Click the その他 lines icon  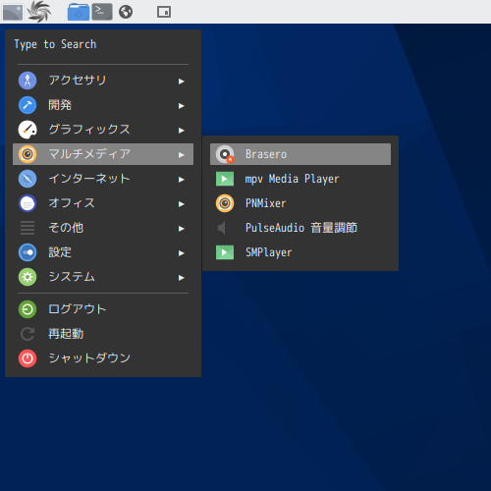click(x=27, y=228)
